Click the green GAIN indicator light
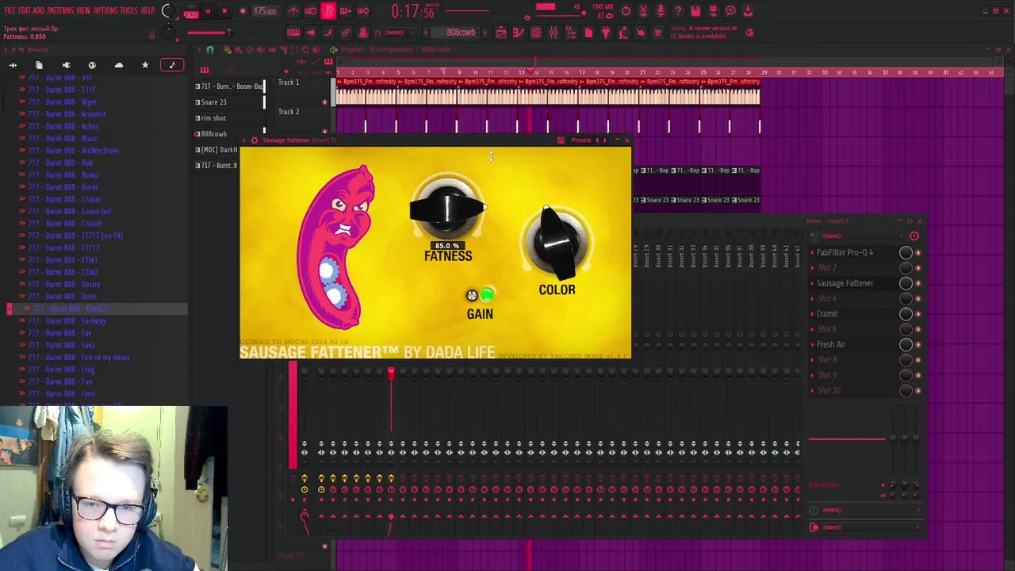 click(x=487, y=295)
